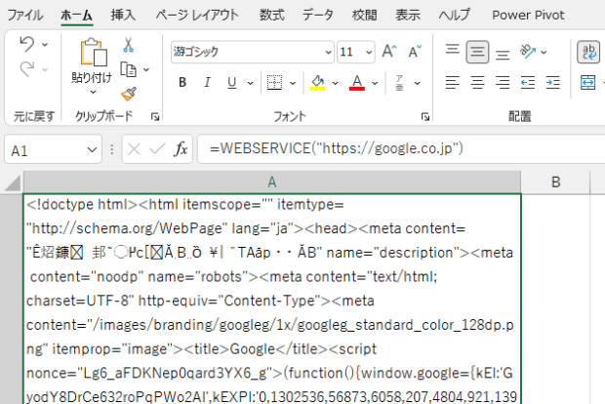Open underline style dropdown arrow
Screen dimensions: 605x404
click(x=251, y=83)
